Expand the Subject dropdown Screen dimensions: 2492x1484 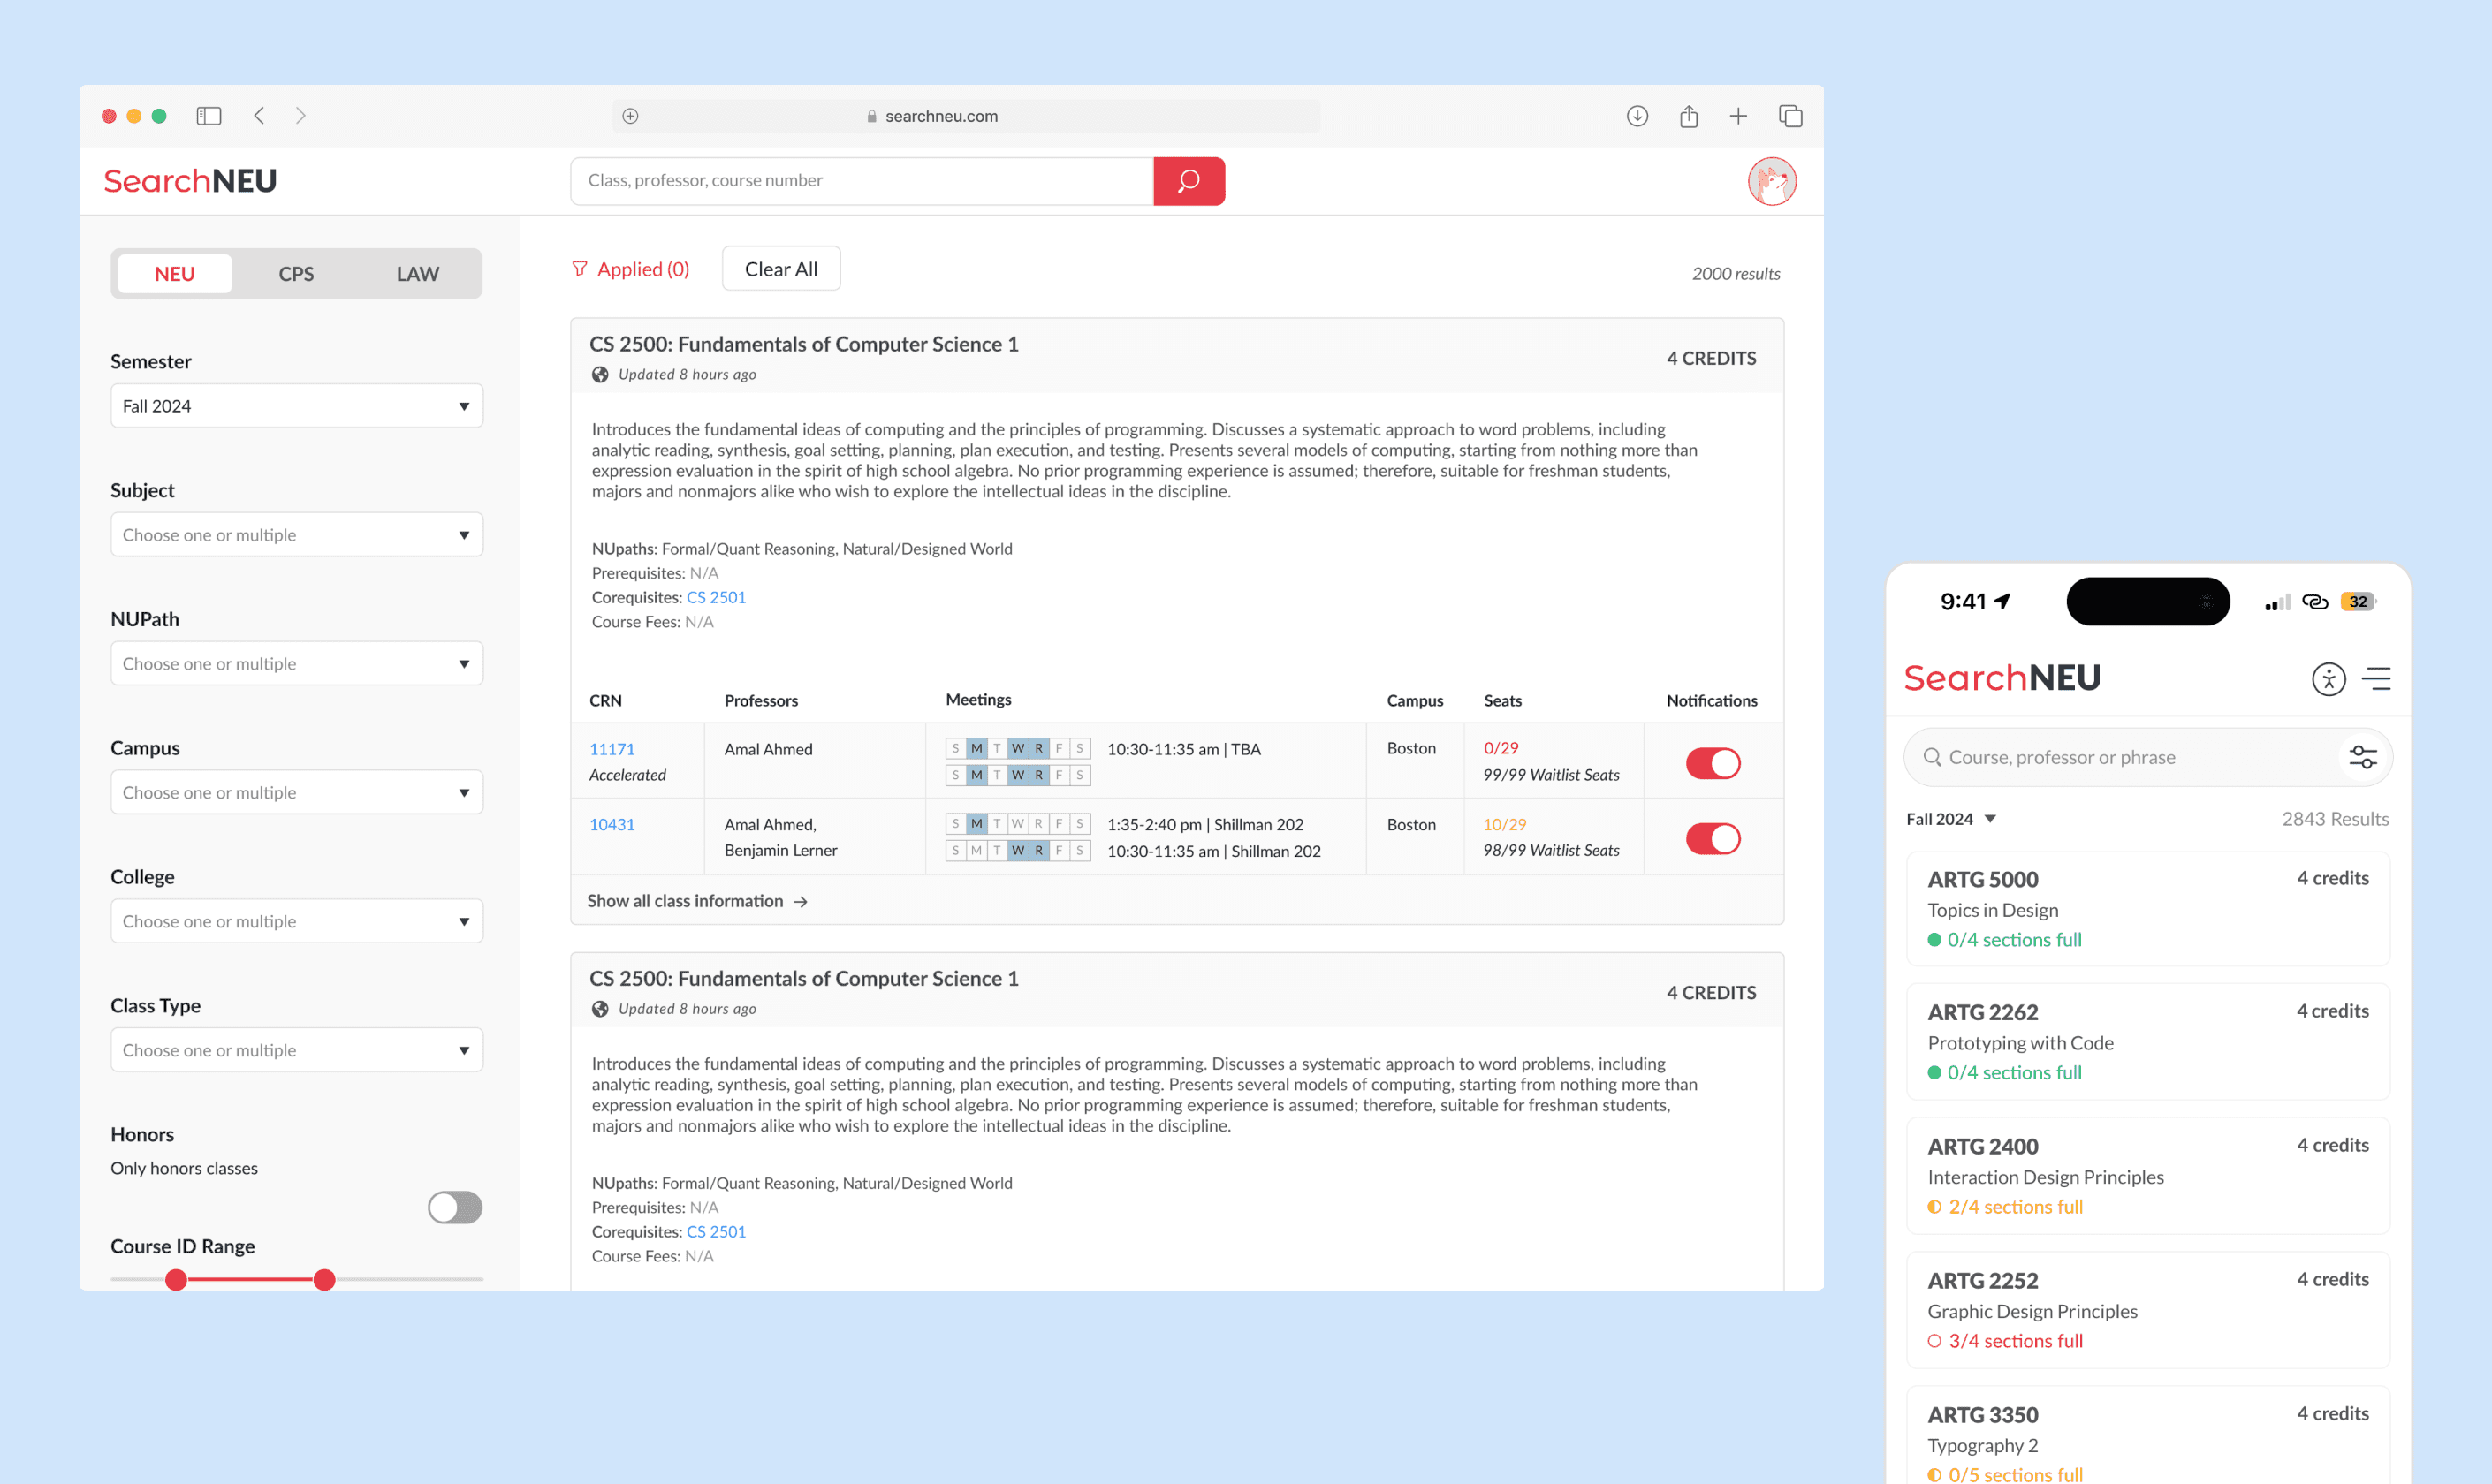296,535
